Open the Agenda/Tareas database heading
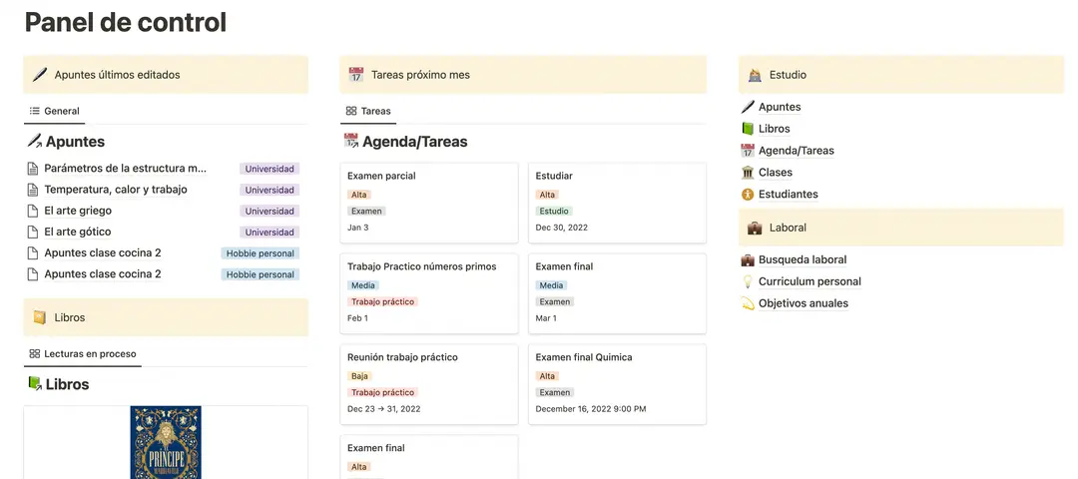The width and height of the screenshot is (1078, 479). pyautogui.click(x=414, y=142)
